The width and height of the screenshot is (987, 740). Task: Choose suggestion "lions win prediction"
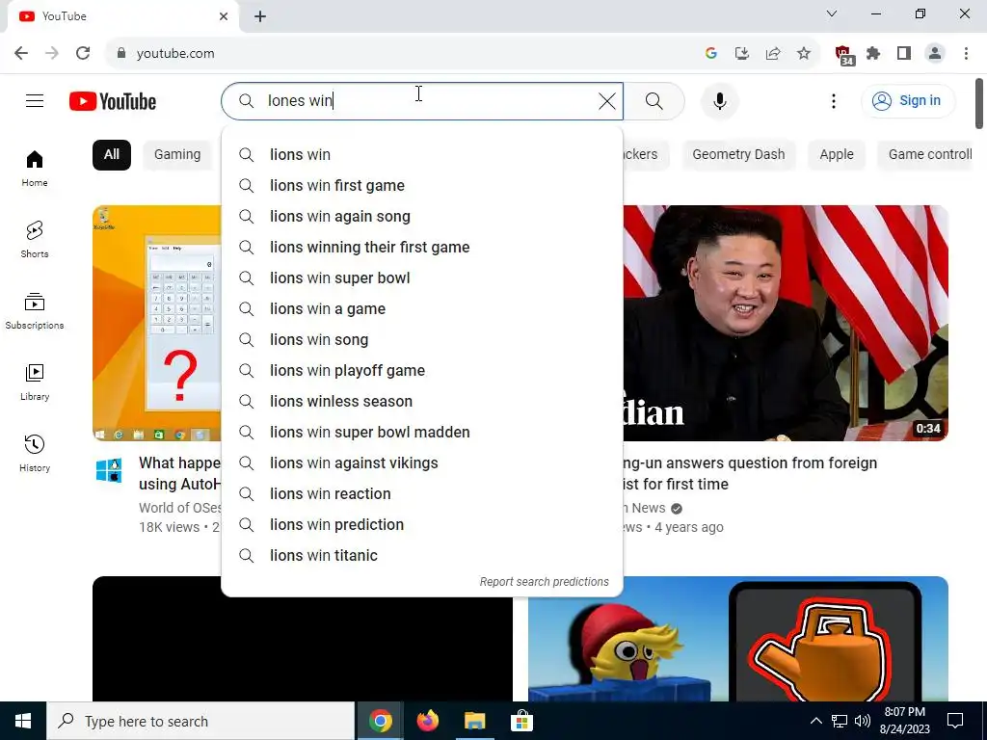[422, 525]
